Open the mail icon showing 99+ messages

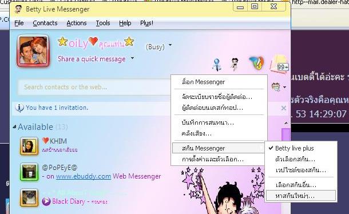(280, 64)
